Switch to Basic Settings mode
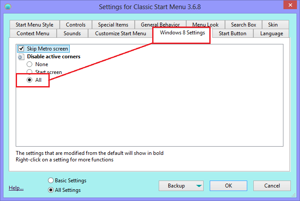Image resolution: width=300 pixels, height=201 pixels. (x=51, y=181)
